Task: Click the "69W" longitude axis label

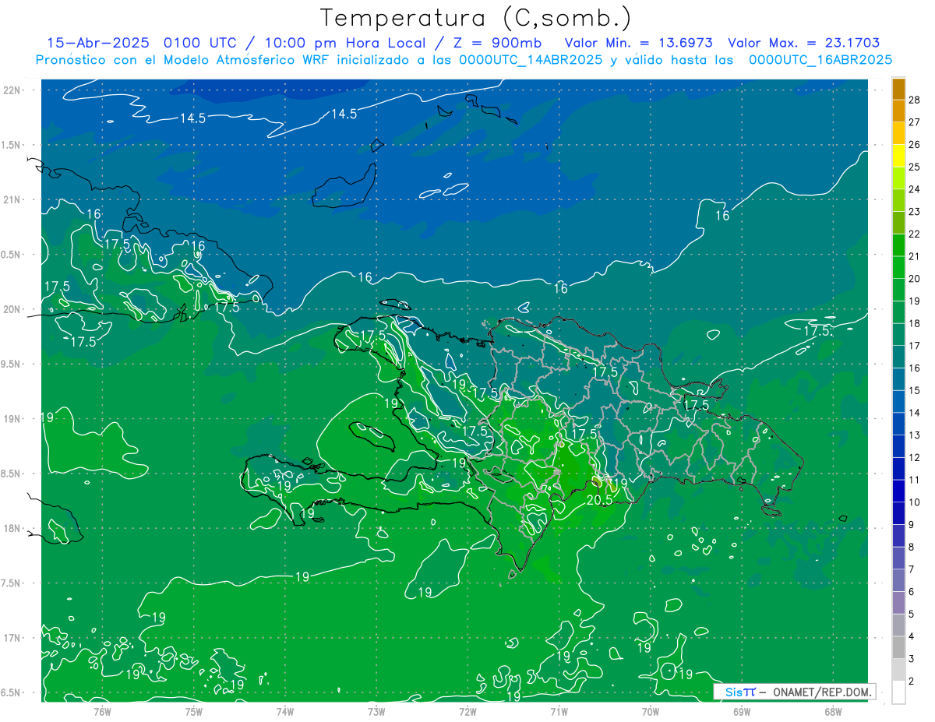Action: coord(742,712)
